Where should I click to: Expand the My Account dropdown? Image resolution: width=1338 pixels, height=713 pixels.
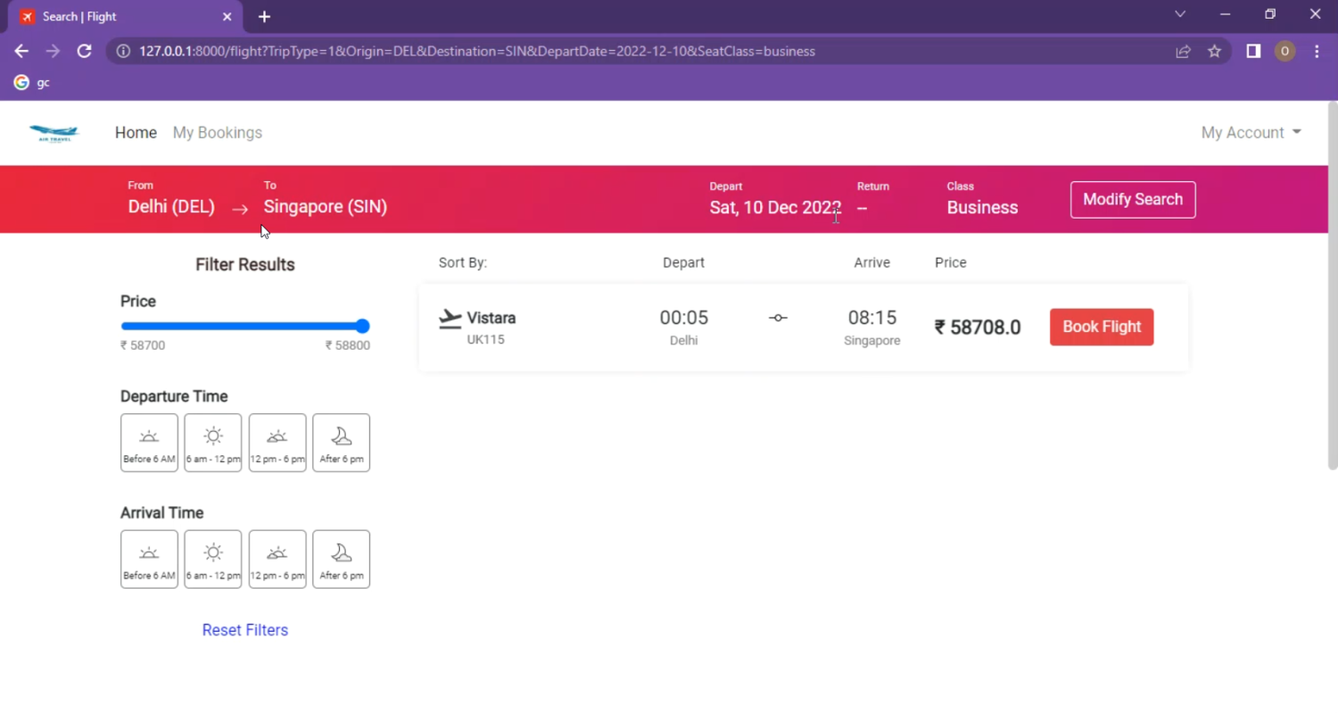pyautogui.click(x=1251, y=133)
